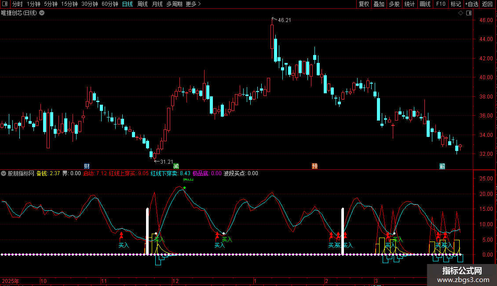Toggle the left sidebar panel icon
The width and height of the screenshot is (497, 286).
(5, 4)
